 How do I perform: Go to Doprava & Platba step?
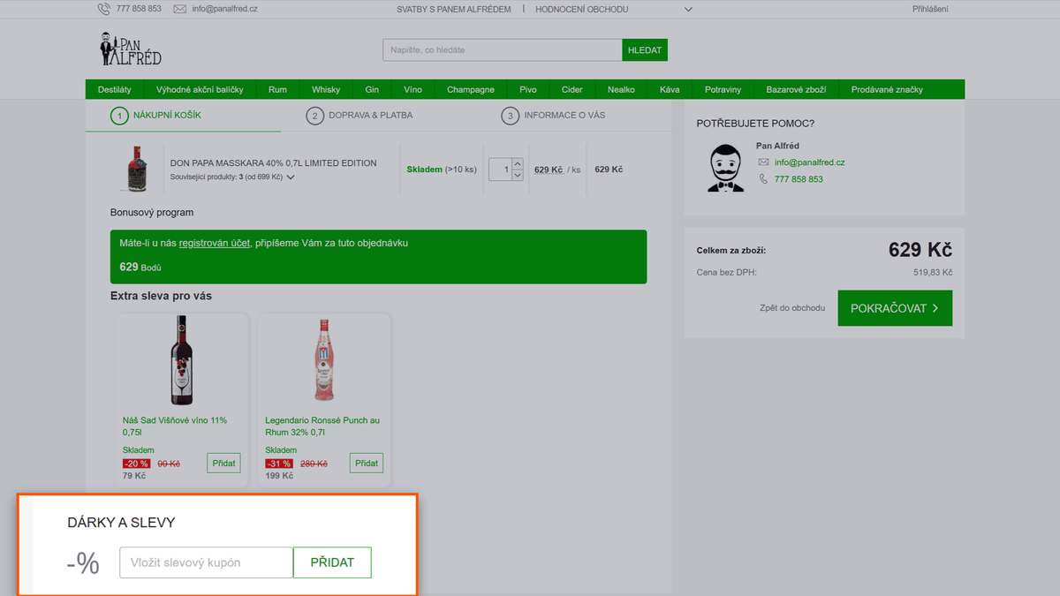360,116
